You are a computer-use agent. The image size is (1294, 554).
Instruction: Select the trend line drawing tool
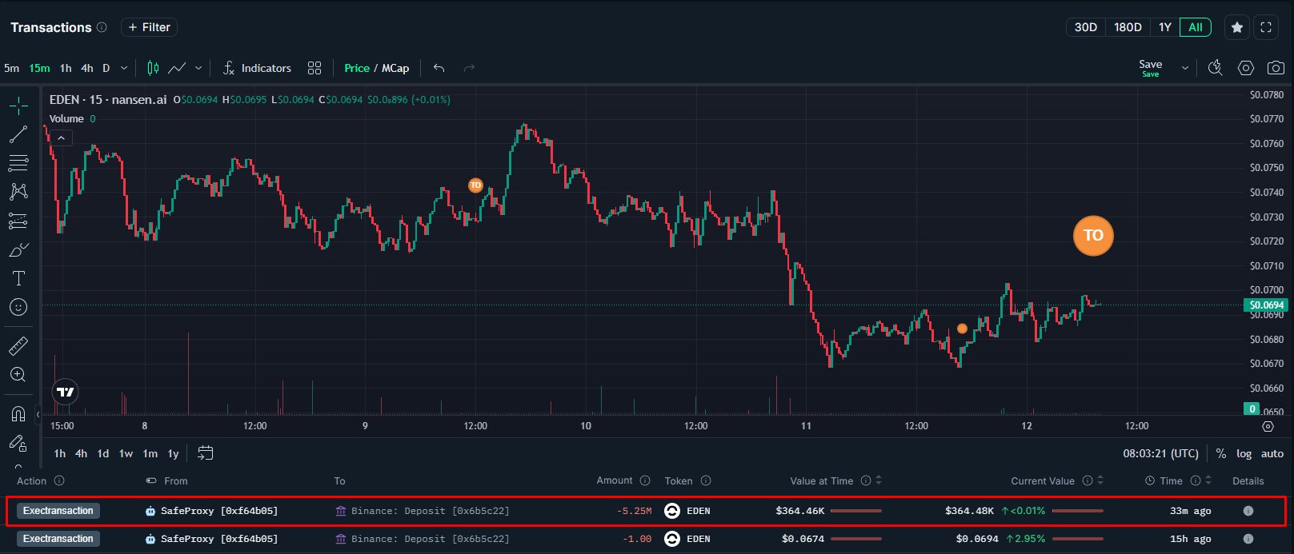18,134
